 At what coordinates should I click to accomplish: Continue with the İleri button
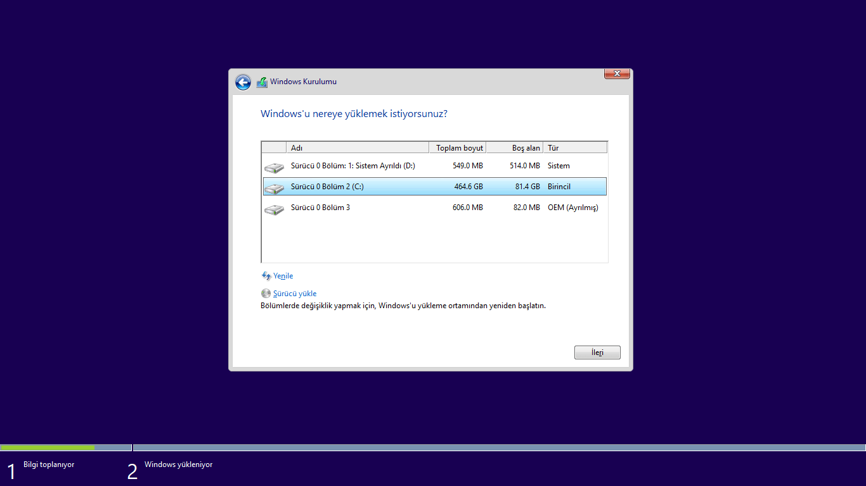click(597, 352)
